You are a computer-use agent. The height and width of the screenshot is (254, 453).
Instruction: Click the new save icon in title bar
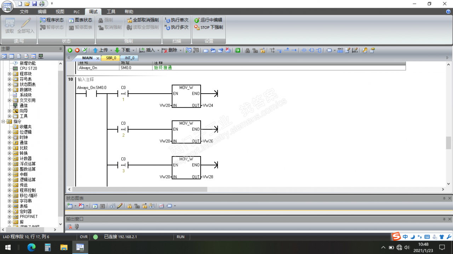pos(34,4)
